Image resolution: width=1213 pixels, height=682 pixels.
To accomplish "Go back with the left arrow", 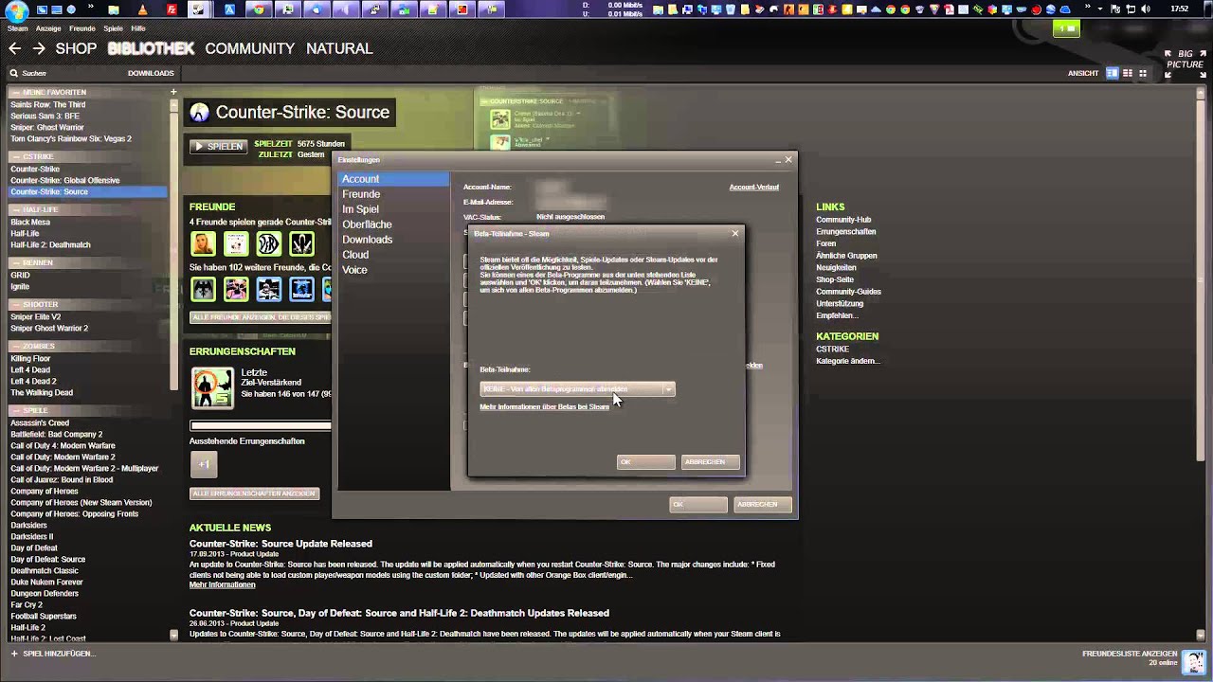I will point(14,48).
